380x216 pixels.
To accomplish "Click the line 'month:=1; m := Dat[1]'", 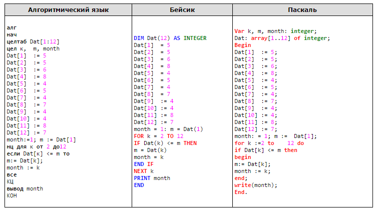I will click(41, 139).
